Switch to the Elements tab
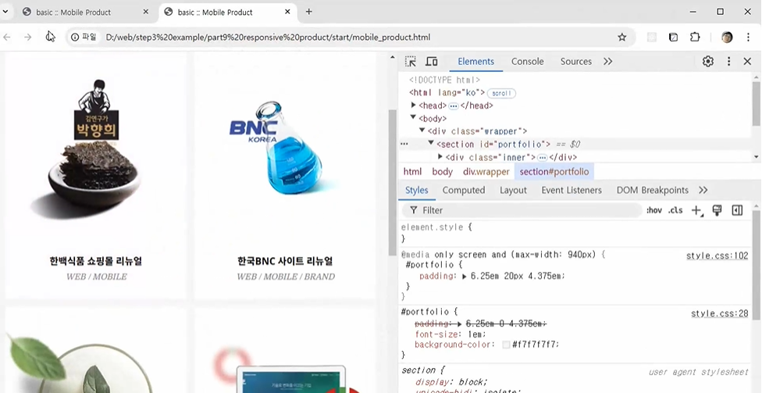Screen dimensions: 762x393 [475, 61]
